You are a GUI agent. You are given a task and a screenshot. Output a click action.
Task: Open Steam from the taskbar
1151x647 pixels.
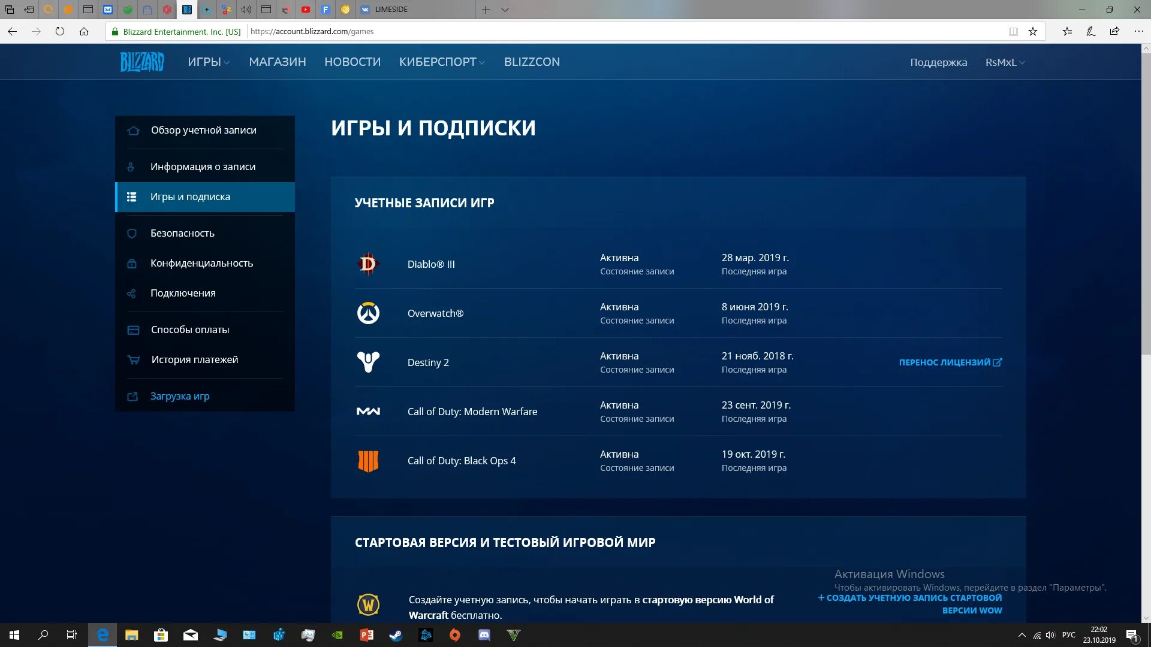396,635
